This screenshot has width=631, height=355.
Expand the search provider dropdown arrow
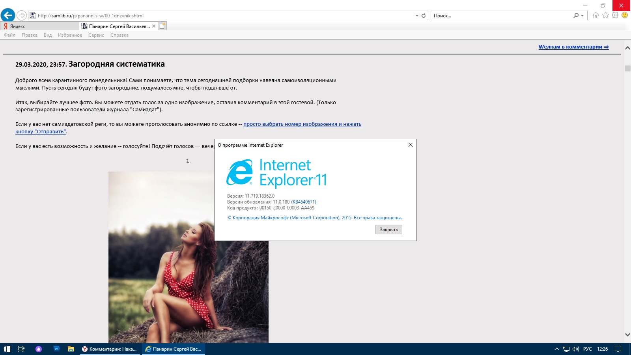[x=582, y=16]
